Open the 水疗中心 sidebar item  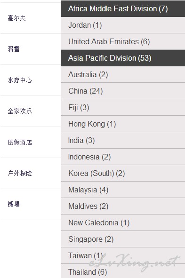[30, 80]
